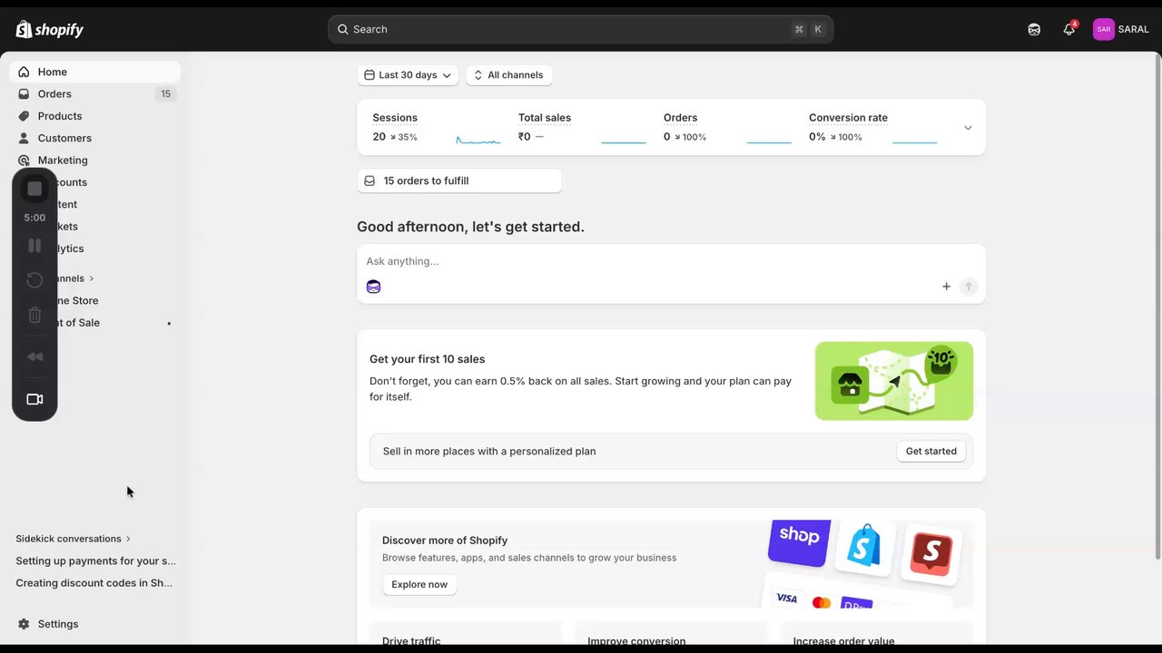1162x653 pixels.
Task: Click the blue Shopify bag app icon
Action: click(x=864, y=547)
